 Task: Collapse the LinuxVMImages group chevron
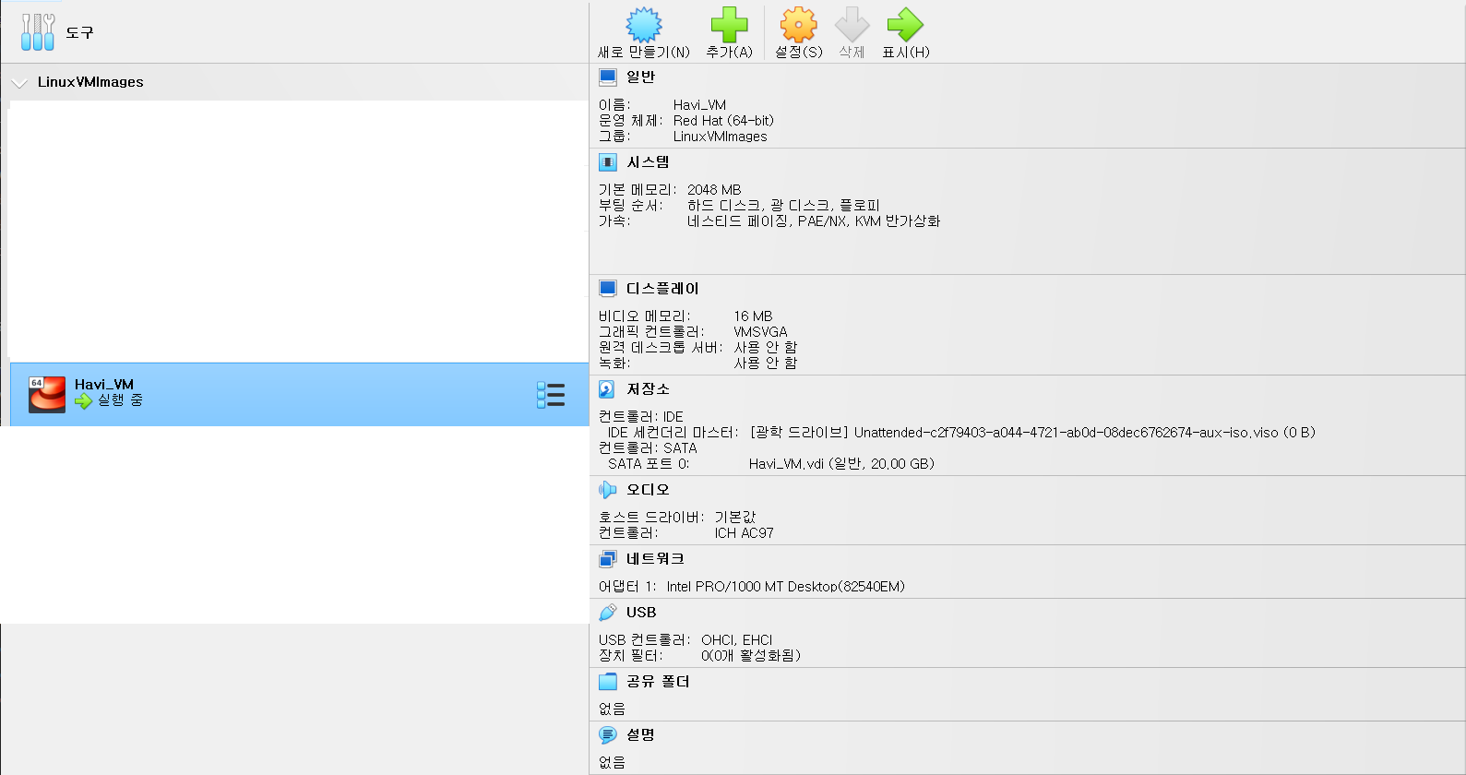coord(18,83)
